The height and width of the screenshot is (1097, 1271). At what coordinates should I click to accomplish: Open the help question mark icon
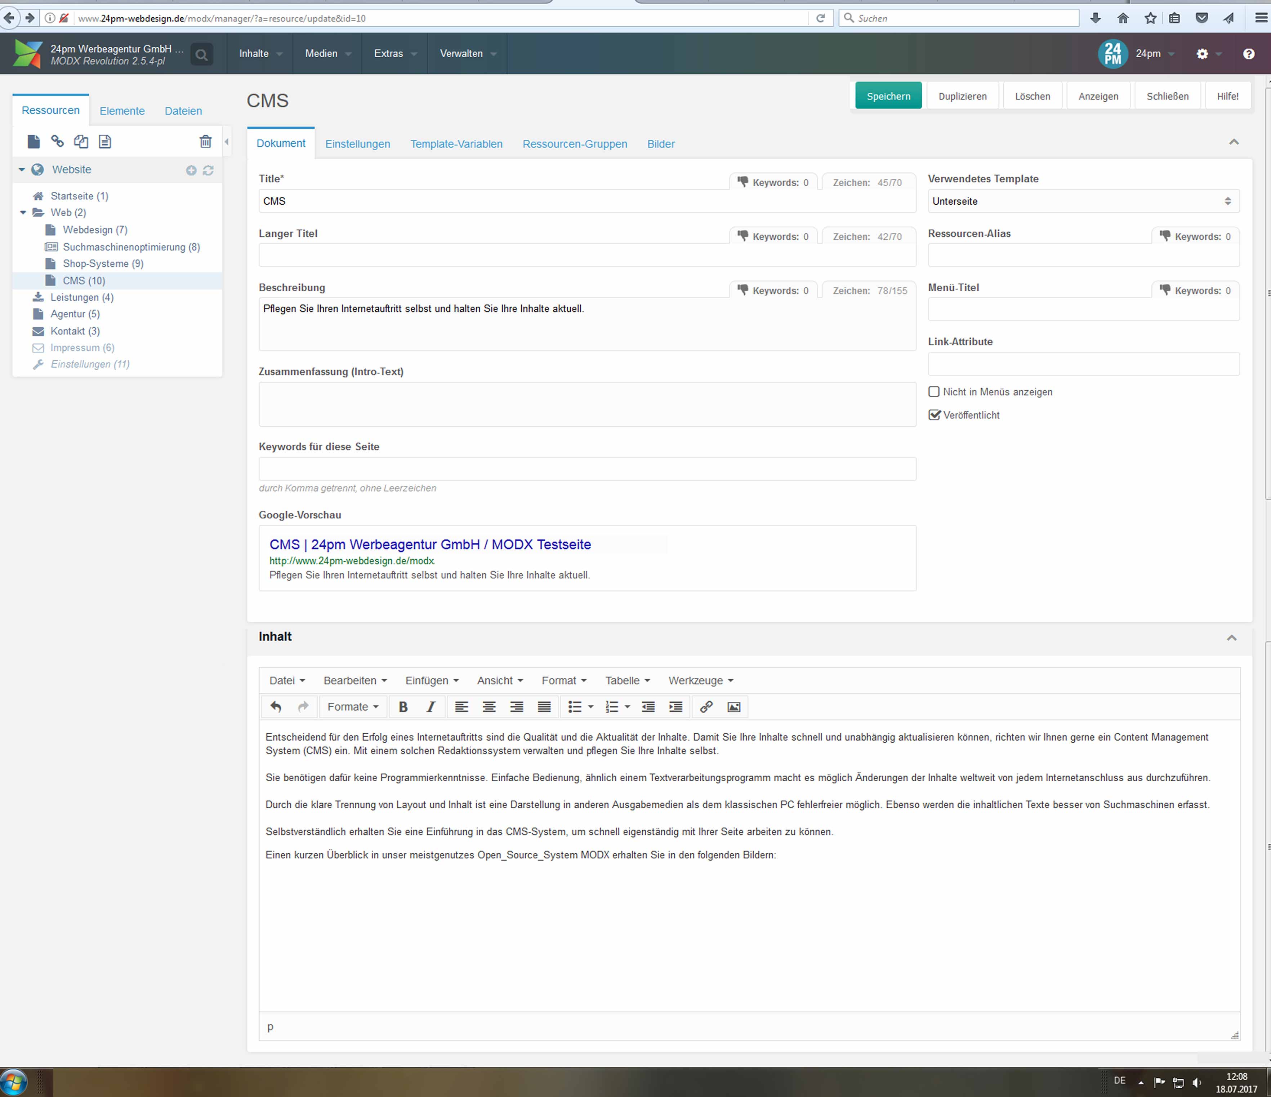tap(1248, 54)
